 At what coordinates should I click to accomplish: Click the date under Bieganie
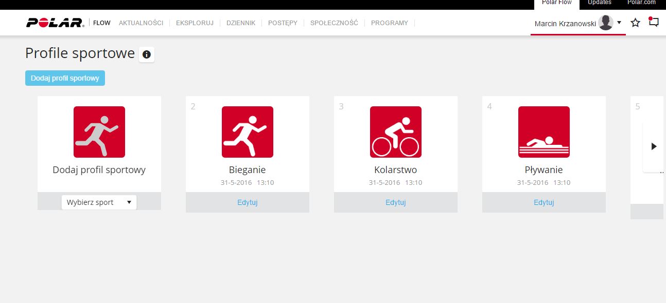(x=248, y=183)
